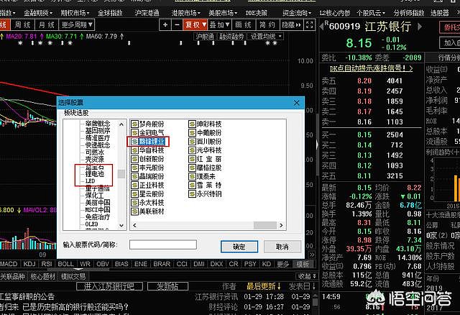
Task: Select 红宝丽 stock entry
Action: [x=205, y=159]
